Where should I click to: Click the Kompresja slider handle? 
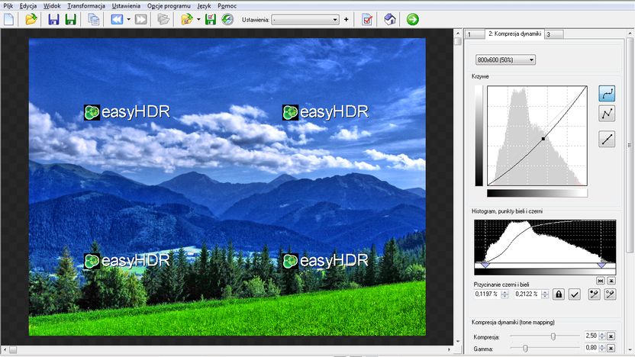(553, 336)
